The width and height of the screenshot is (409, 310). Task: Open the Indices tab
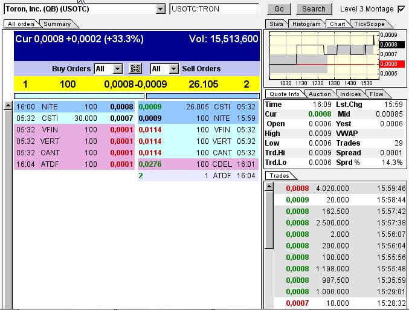[350, 94]
